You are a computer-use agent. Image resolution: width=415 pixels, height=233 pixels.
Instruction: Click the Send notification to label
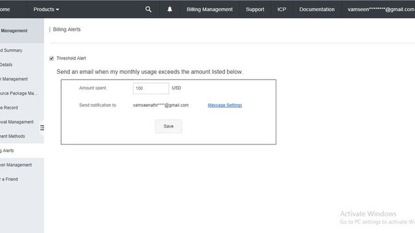98,105
